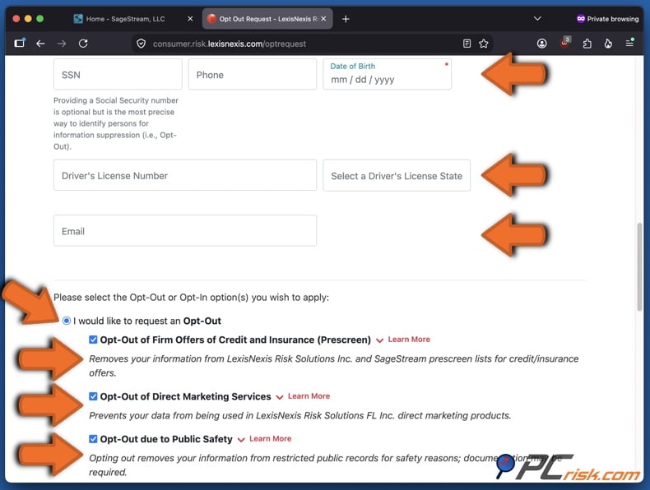
Task: Focus the Email input field
Action: coord(185,231)
